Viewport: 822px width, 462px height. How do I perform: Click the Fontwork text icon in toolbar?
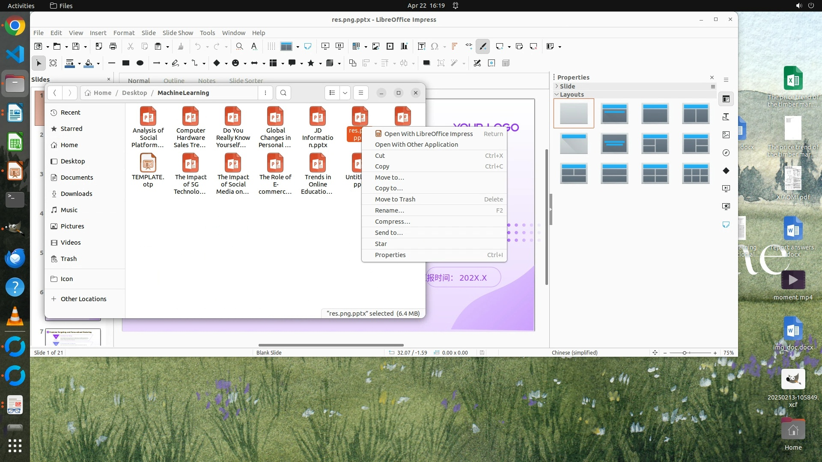(454, 46)
